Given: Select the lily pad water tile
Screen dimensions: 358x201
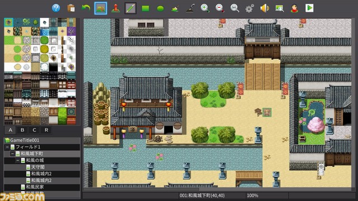Looking at the screenshot, I should click(x=26, y=22).
